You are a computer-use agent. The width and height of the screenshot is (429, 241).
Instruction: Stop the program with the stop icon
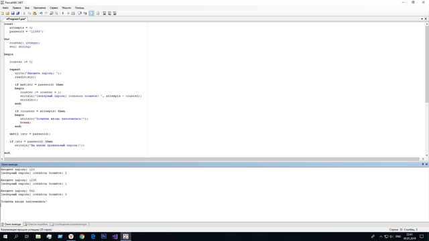click(68, 13)
